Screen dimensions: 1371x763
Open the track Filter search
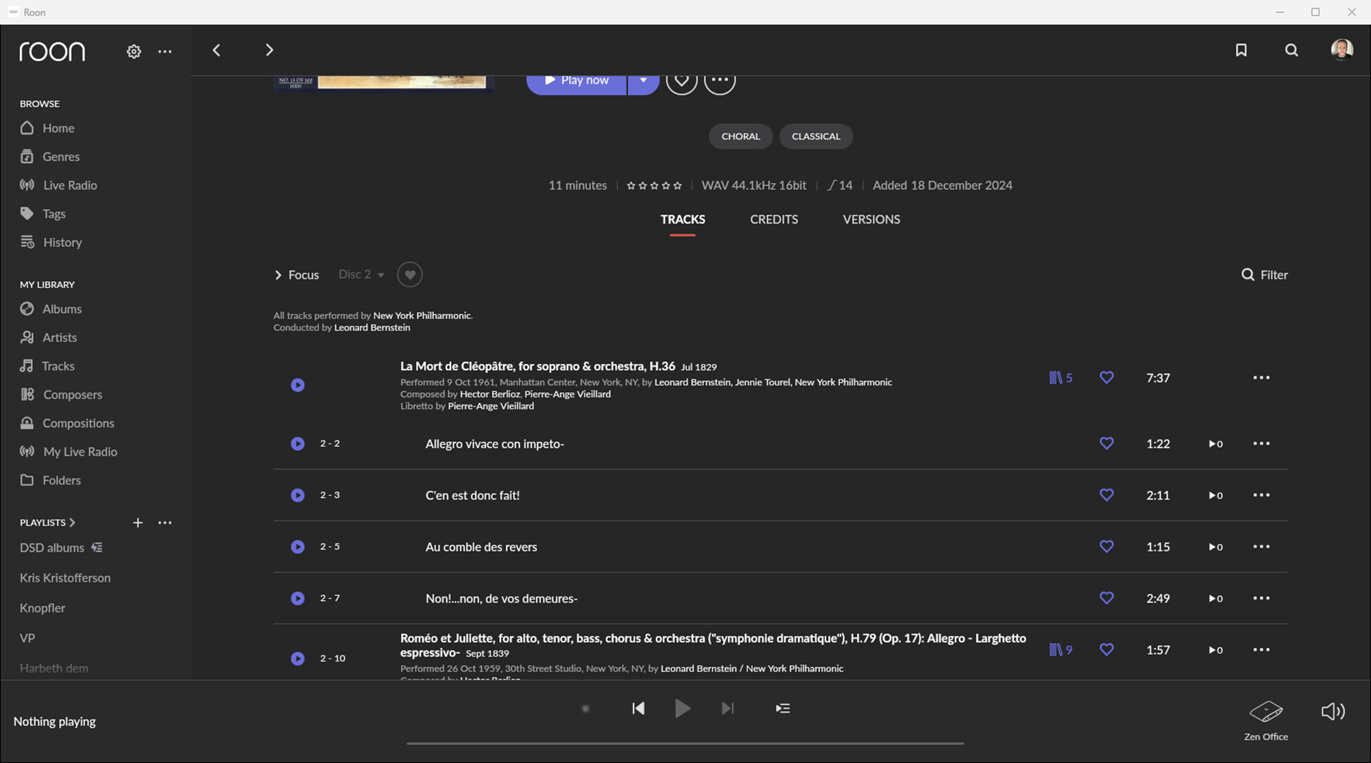pyautogui.click(x=1265, y=275)
